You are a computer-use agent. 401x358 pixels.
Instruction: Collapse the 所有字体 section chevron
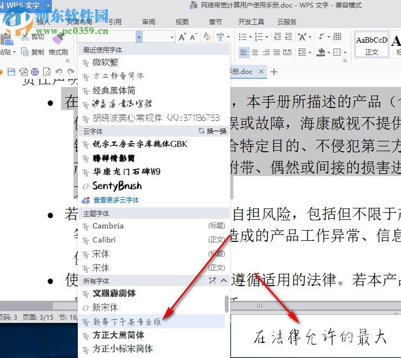pyautogui.click(x=224, y=281)
